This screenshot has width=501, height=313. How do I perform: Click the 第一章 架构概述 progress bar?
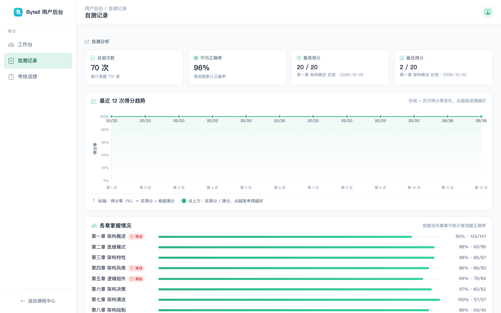pos(299,237)
